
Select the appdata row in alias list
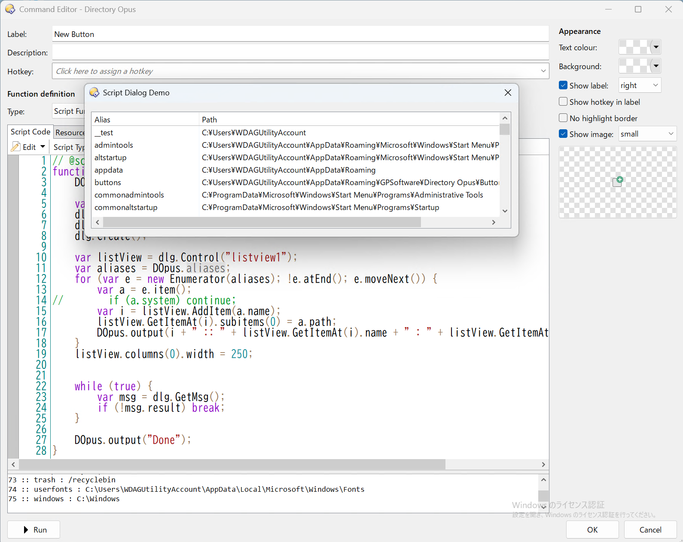(x=296, y=170)
